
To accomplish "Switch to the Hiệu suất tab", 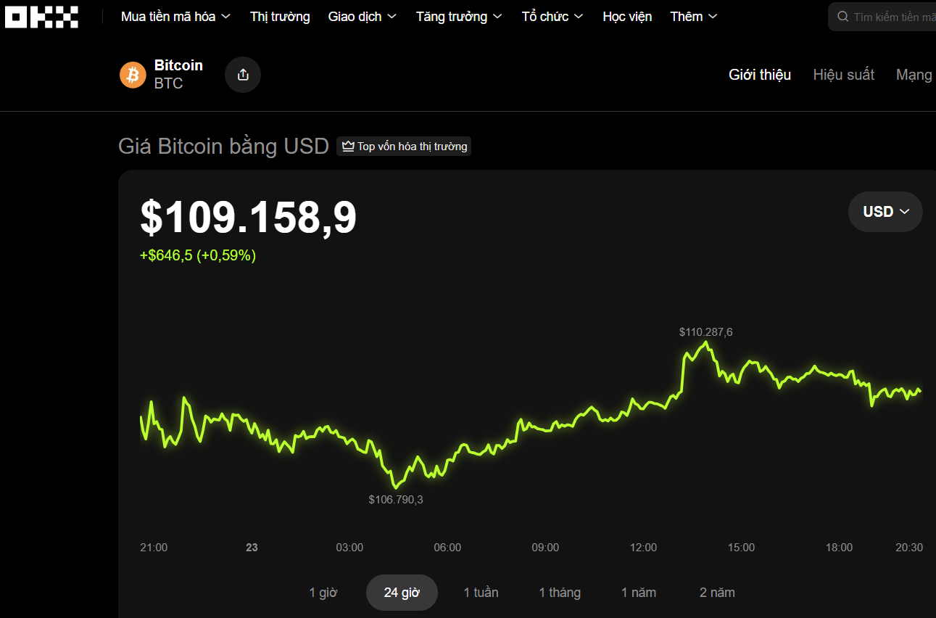I will point(843,74).
